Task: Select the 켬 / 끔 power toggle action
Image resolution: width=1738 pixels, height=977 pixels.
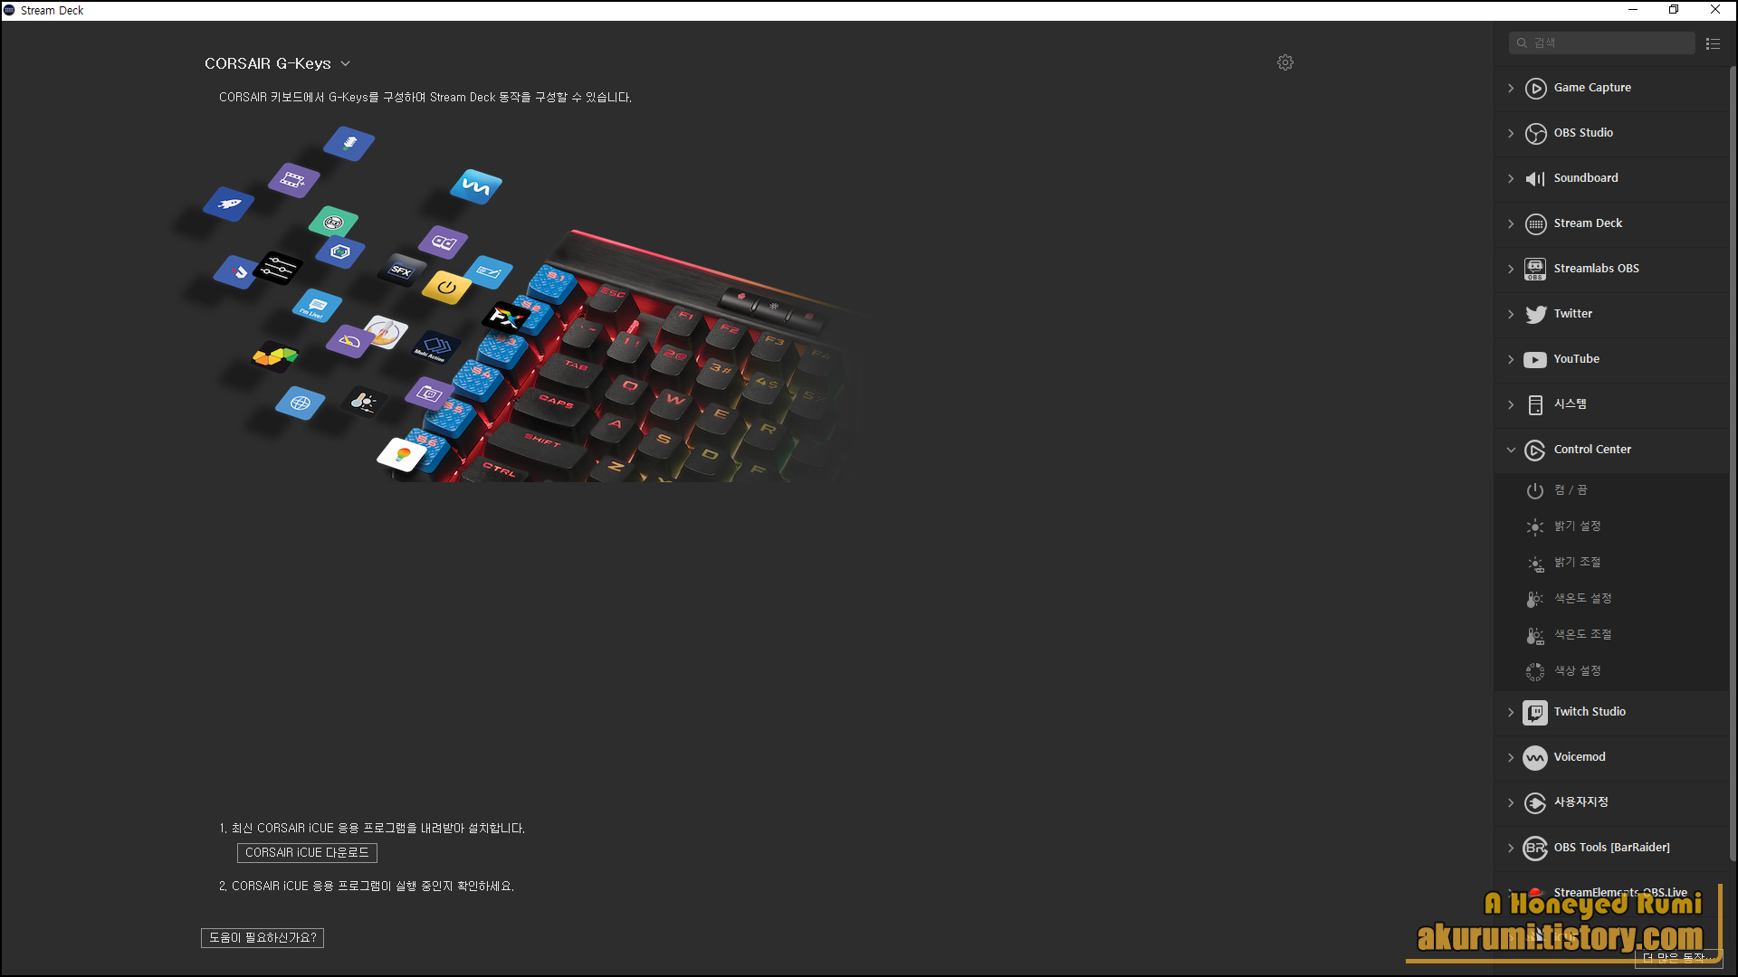Action: (1570, 490)
